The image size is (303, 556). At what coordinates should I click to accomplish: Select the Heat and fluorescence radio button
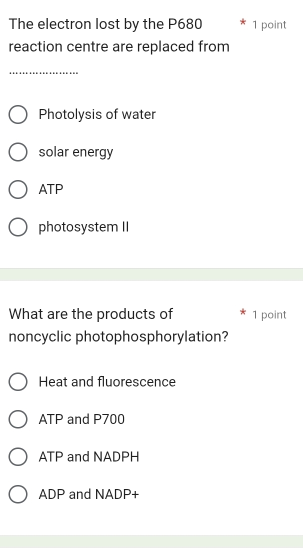pyautogui.click(x=18, y=382)
